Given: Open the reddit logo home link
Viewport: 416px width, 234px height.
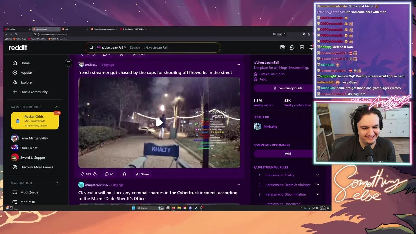Looking at the screenshot, I should coord(18,47).
